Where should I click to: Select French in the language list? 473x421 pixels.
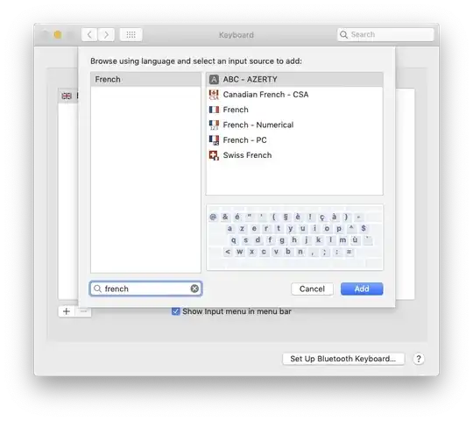(x=145, y=80)
